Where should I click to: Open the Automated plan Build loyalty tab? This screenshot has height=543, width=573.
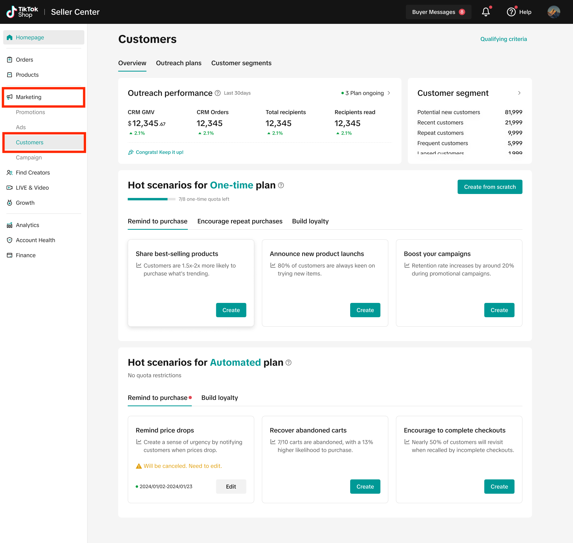click(219, 398)
